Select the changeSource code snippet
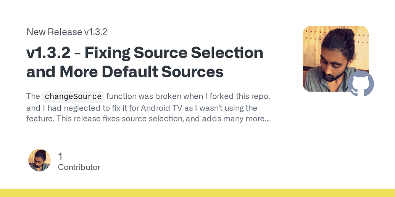This screenshot has width=395, height=197. pyautogui.click(x=73, y=96)
